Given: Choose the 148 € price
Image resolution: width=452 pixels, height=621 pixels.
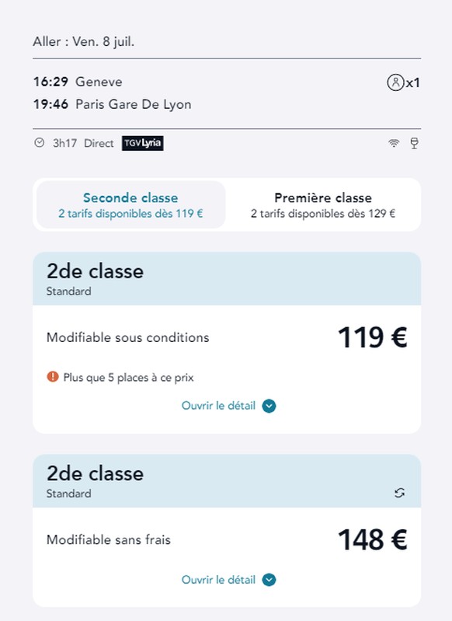Looking at the screenshot, I should (x=373, y=540).
